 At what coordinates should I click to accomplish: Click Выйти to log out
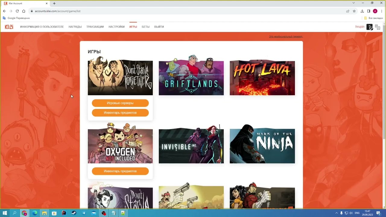[159, 27]
